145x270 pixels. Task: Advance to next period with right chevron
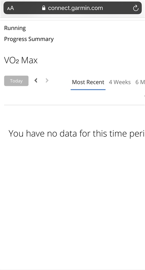47,80
